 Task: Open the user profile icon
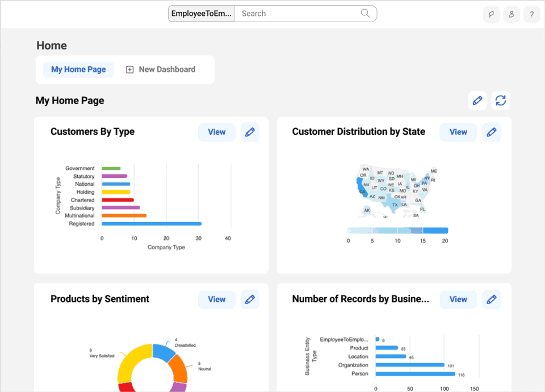tap(512, 14)
